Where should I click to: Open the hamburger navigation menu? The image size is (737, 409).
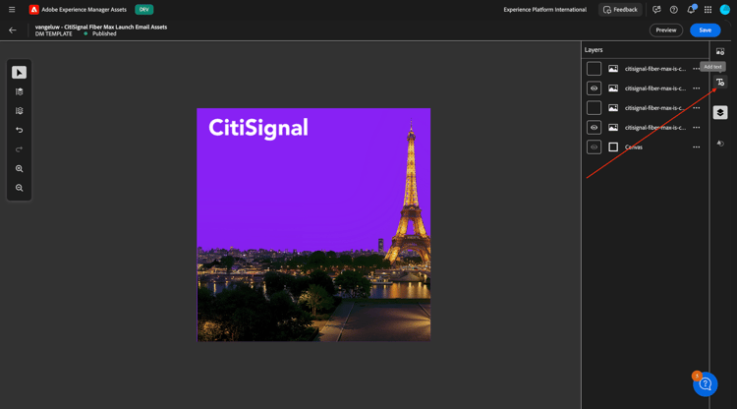12,10
